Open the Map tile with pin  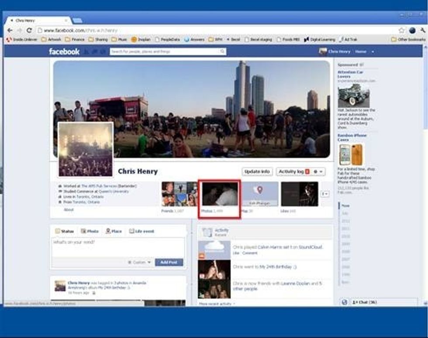(259, 194)
